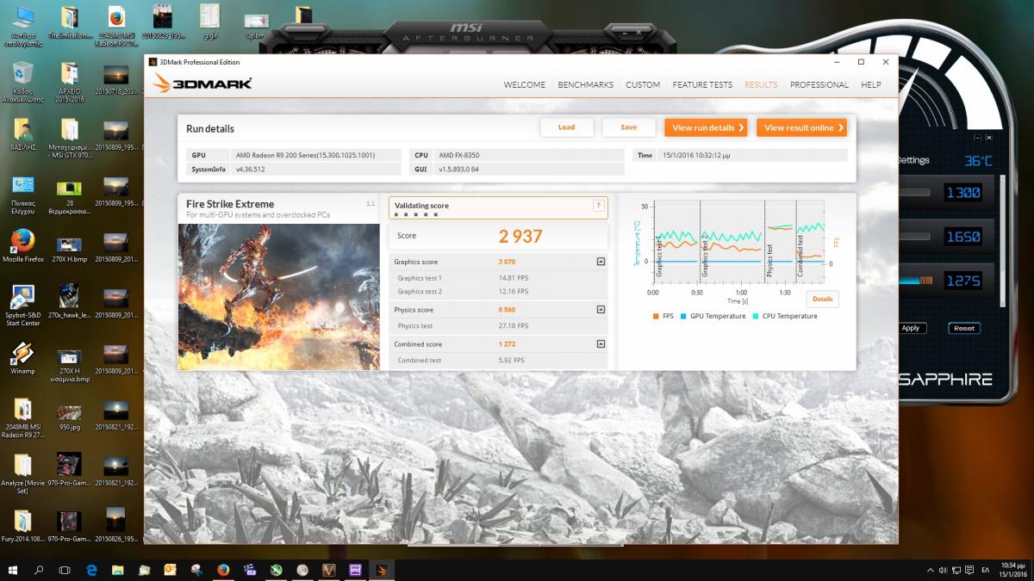
Task: Click the 1300 value field in Sapphire TriXX
Action: click(963, 193)
